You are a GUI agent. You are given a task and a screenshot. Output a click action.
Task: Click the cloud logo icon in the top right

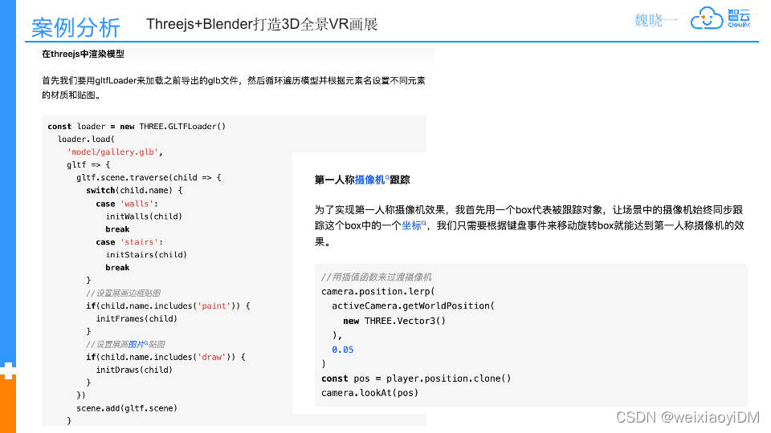point(706,18)
